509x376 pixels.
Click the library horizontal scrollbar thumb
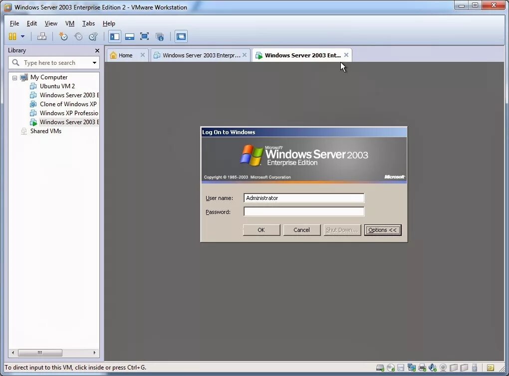(x=40, y=353)
